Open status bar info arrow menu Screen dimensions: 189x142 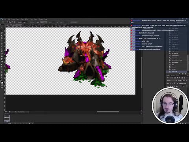click(x=30, y=112)
